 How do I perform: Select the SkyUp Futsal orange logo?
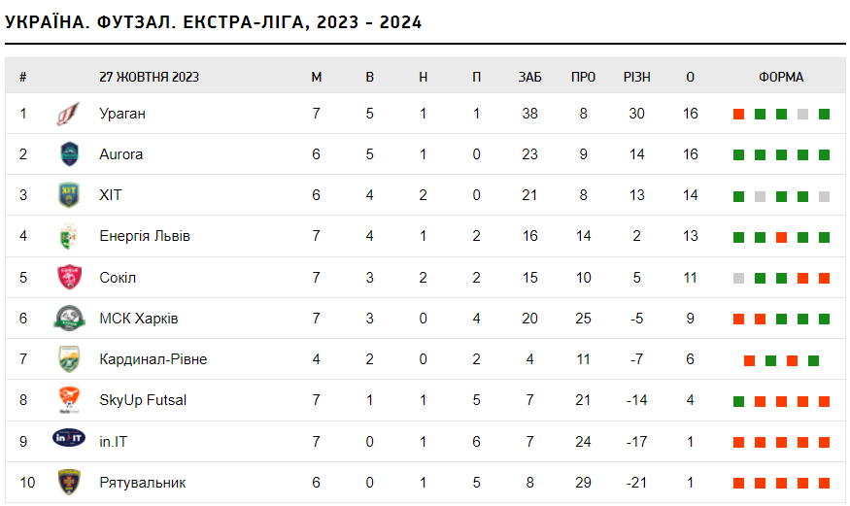(x=69, y=400)
